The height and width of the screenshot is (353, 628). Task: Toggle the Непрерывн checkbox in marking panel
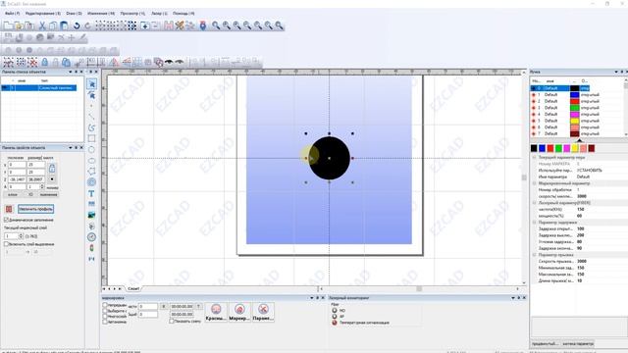pos(105,305)
